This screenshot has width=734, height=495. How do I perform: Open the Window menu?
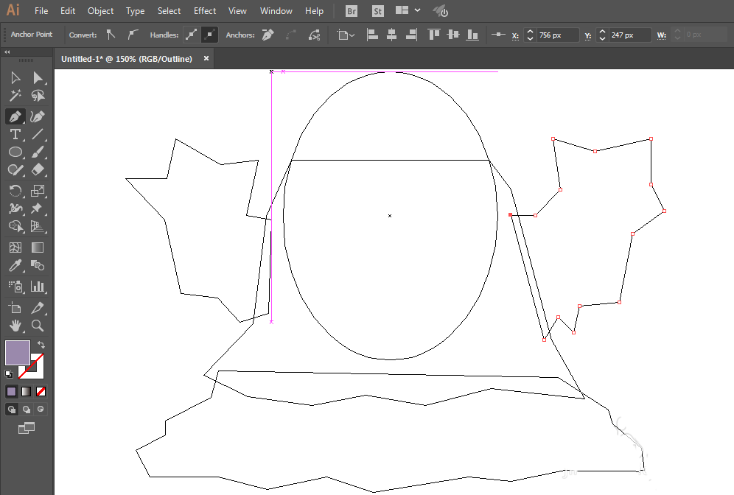[x=276, y=11]
